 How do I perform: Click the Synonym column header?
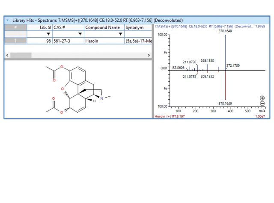pyautogui.click(x=138, y=27)
